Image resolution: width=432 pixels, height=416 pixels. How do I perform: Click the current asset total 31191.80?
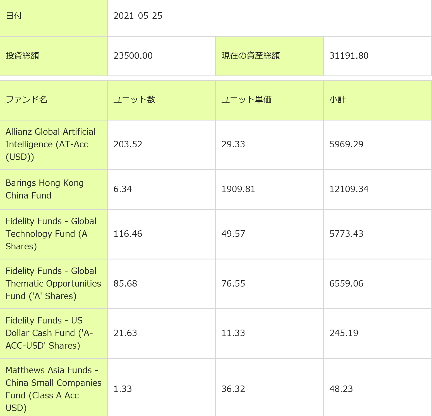coord(349,56)
